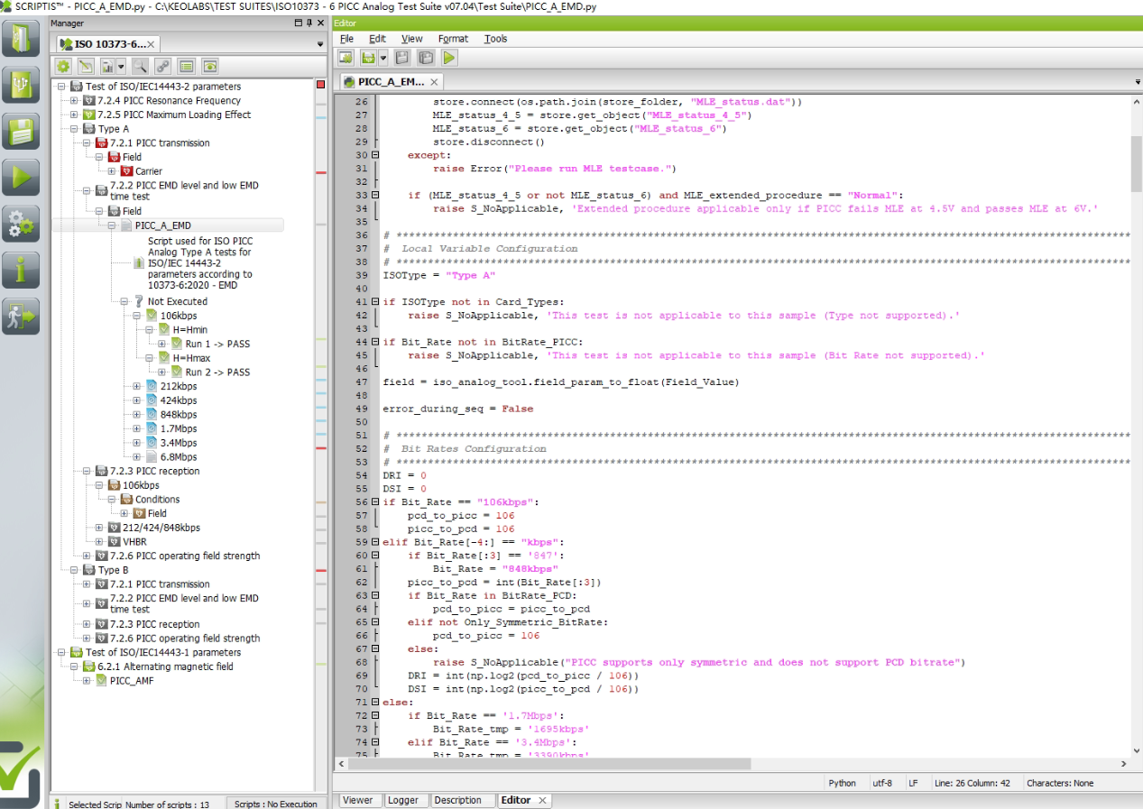
Task: Run the script with Editor green play button
Action: point(449,58)
